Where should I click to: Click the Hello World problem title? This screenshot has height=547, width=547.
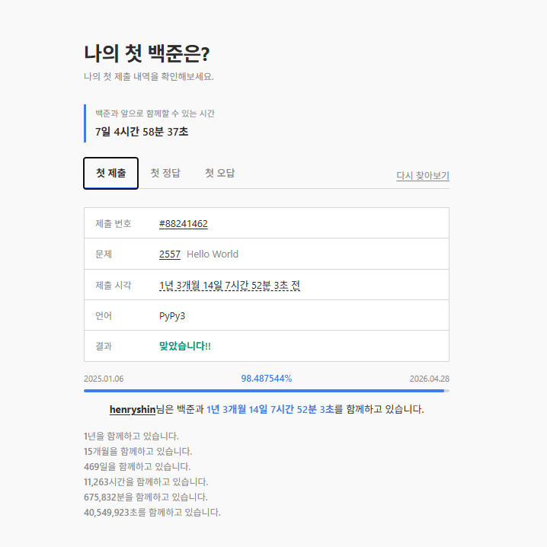click(213, 254)
